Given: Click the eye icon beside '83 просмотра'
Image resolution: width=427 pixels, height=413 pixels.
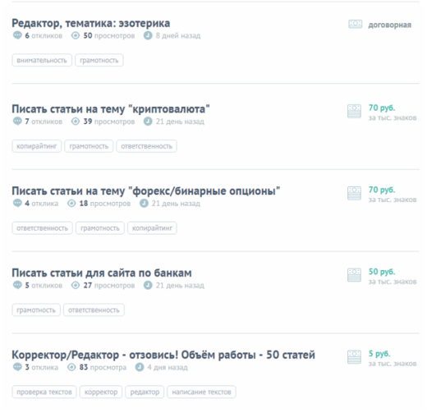Looking at the screenshot, I should (x=71, y=367).
